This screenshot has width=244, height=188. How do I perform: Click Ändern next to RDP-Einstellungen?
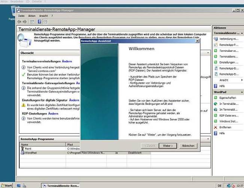[53, 114]
